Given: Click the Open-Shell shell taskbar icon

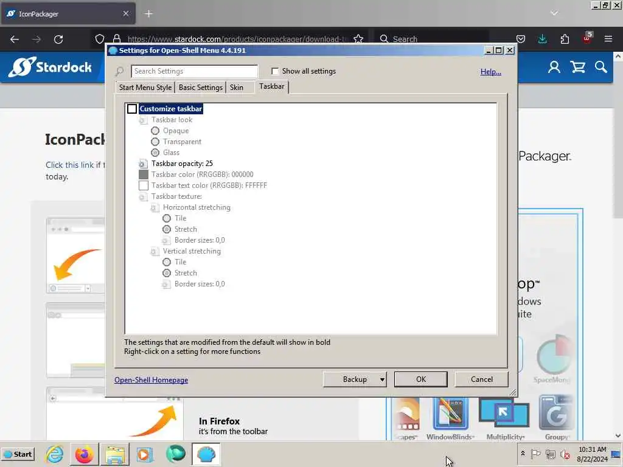Looking at the screenshot, I should coord(206,454).
